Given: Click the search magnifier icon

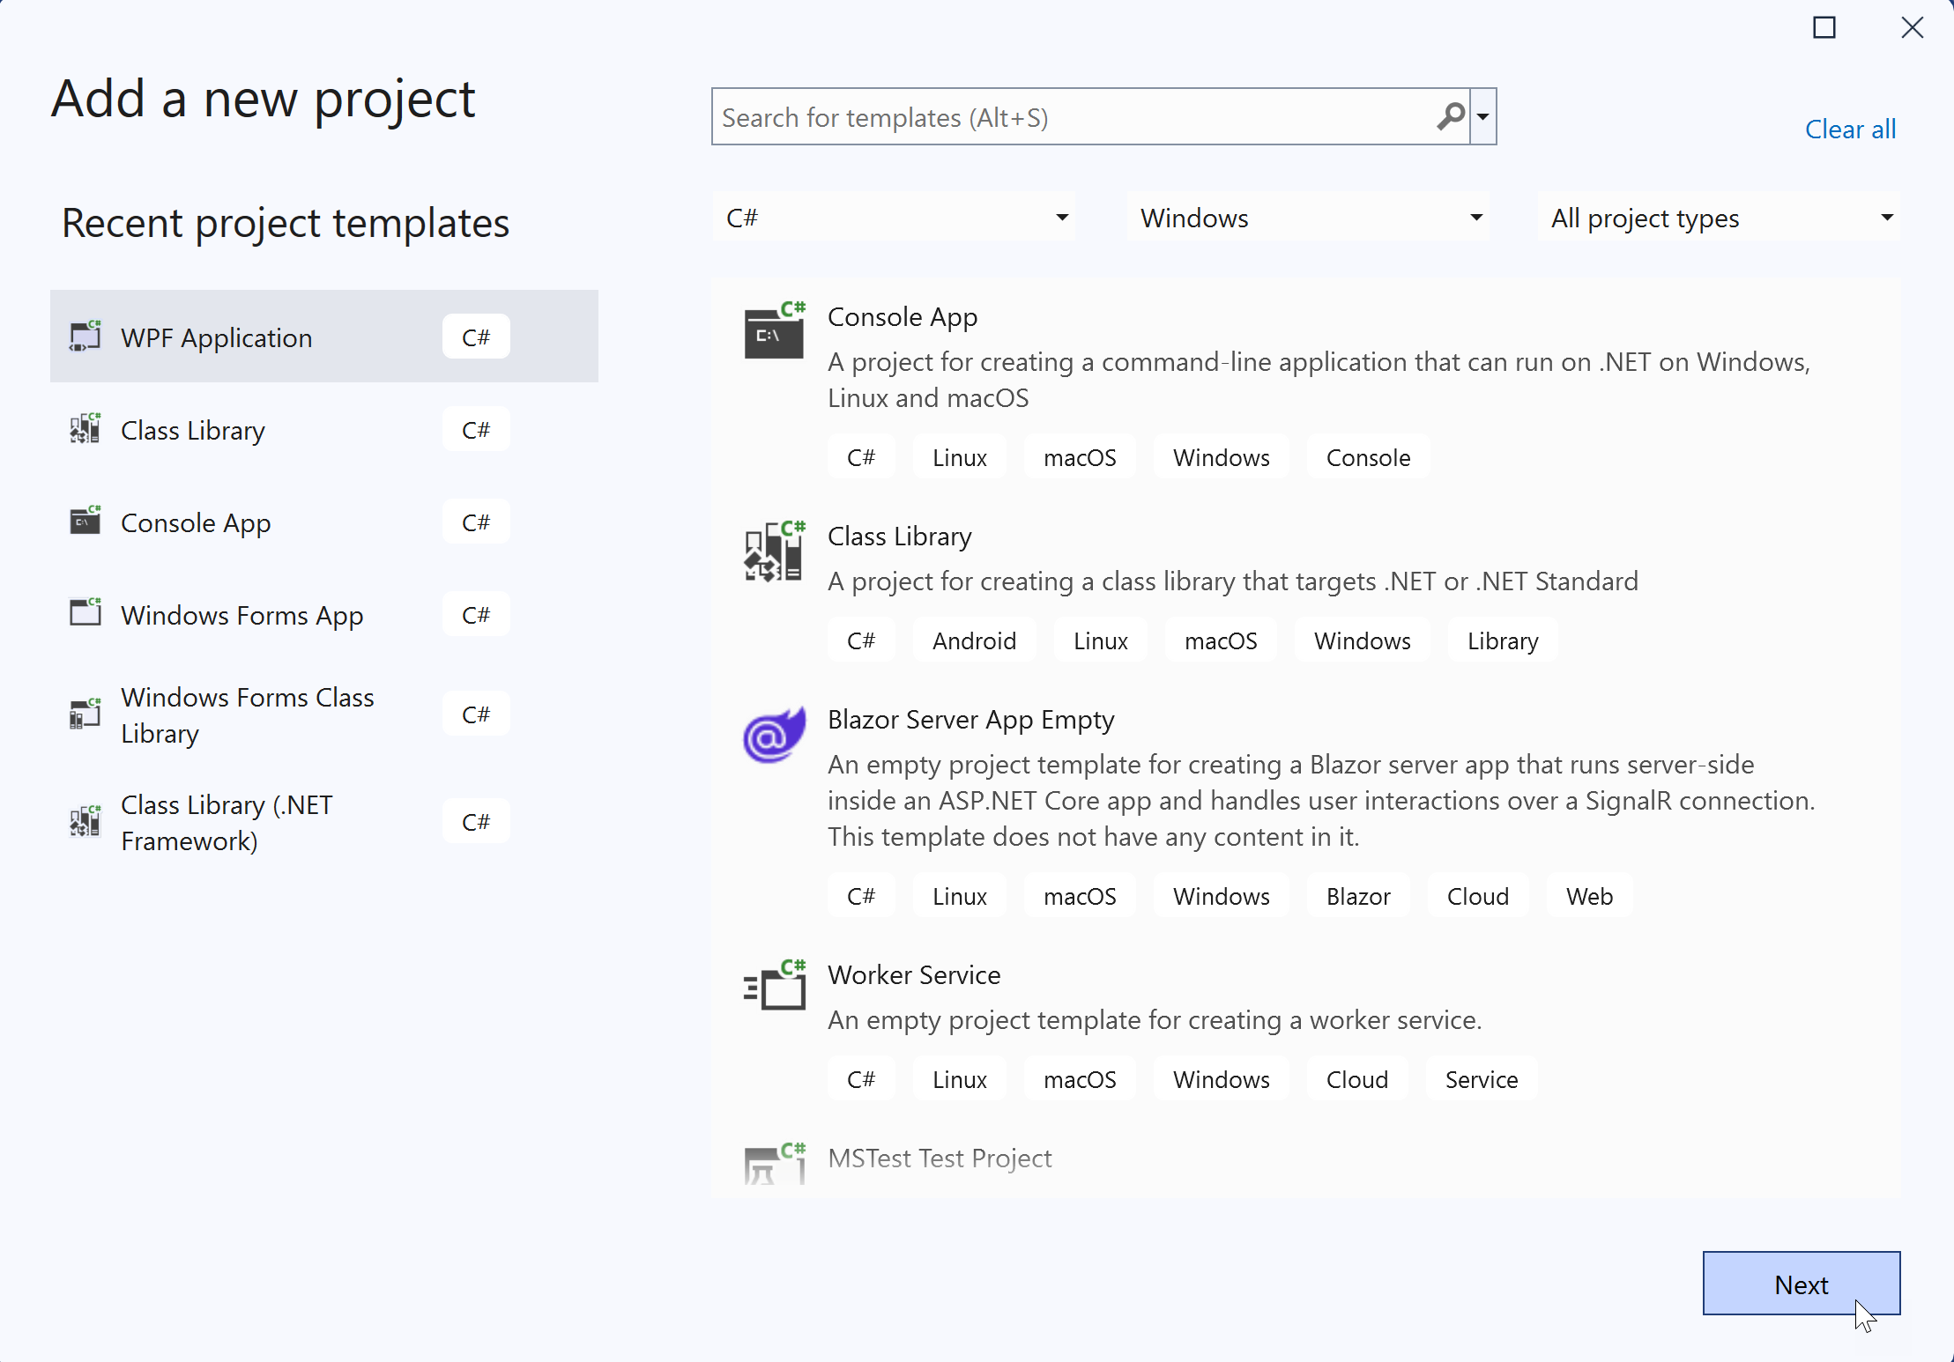Looking at the screenshot, I should [x=1450, y=116].
